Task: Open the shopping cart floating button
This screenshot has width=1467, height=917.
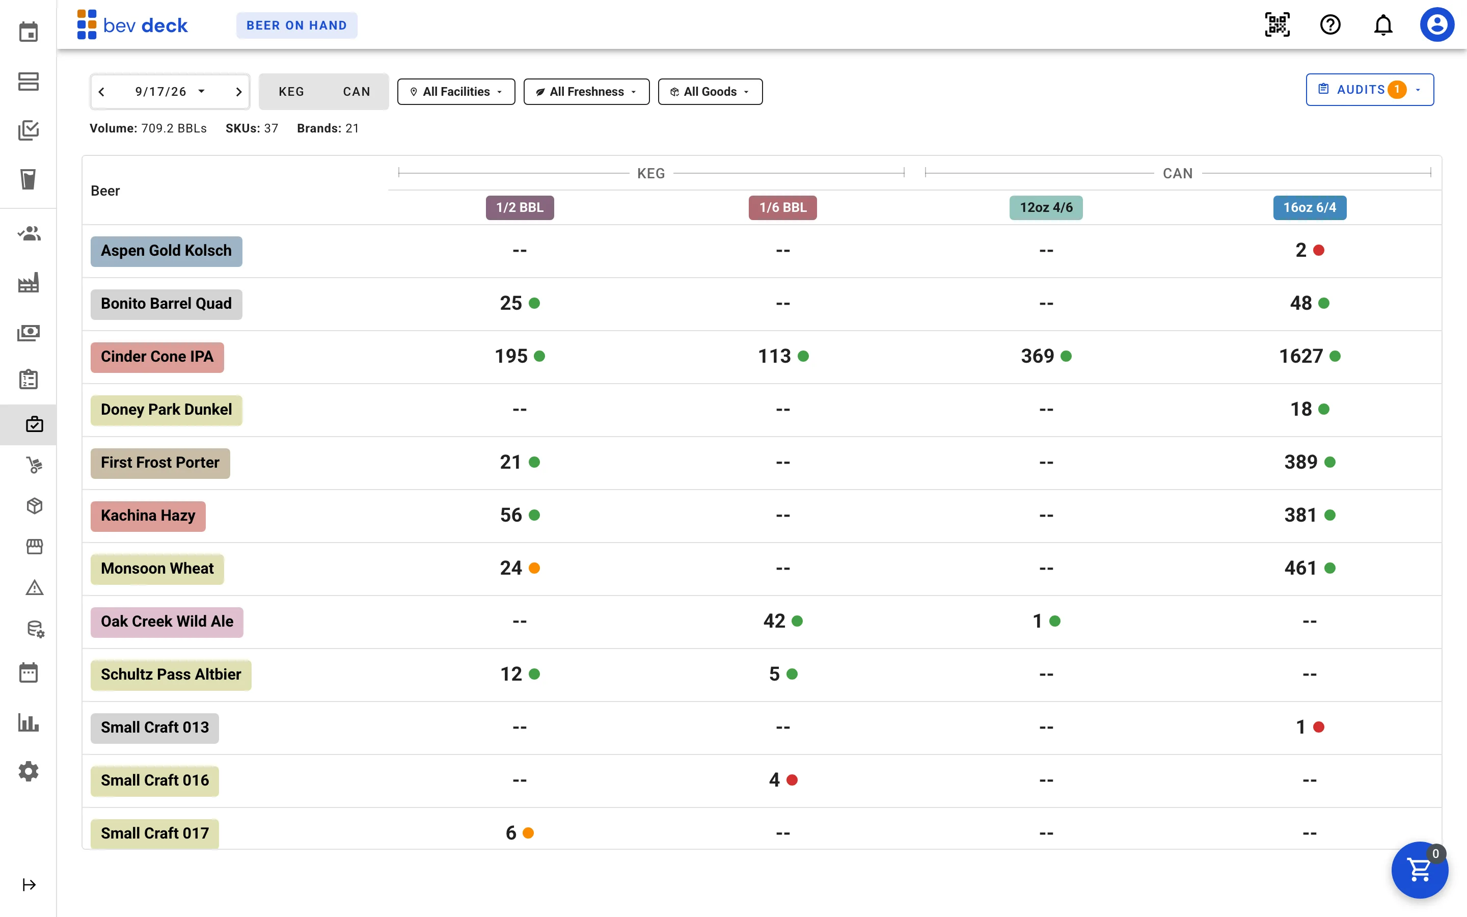Action: (x=1420, y=870)
